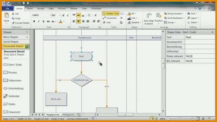Click the font color swatch

pyautogui.click(x=61, y=21)
